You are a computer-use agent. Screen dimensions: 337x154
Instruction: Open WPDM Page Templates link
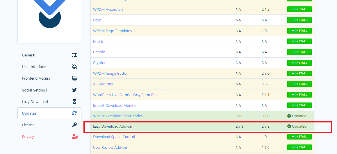click(113, 31)
